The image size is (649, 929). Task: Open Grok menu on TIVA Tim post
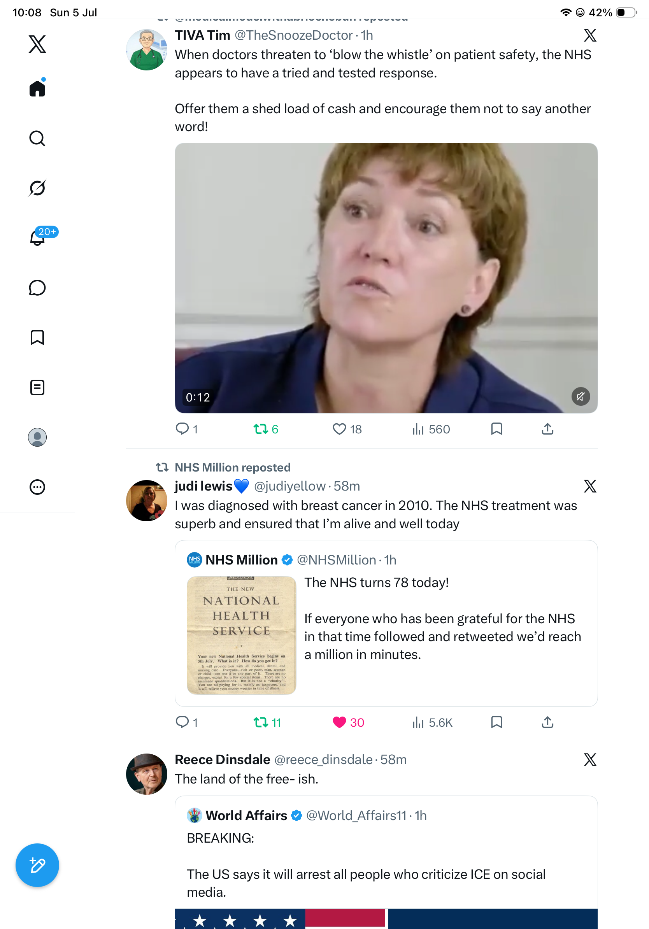(590, 36)
